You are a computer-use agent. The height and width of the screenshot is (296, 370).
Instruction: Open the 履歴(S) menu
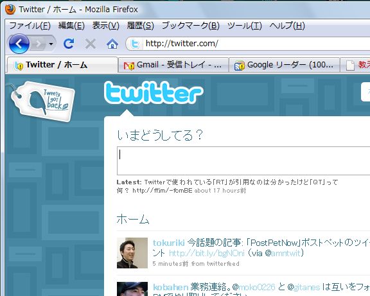(x=141, y=26)
